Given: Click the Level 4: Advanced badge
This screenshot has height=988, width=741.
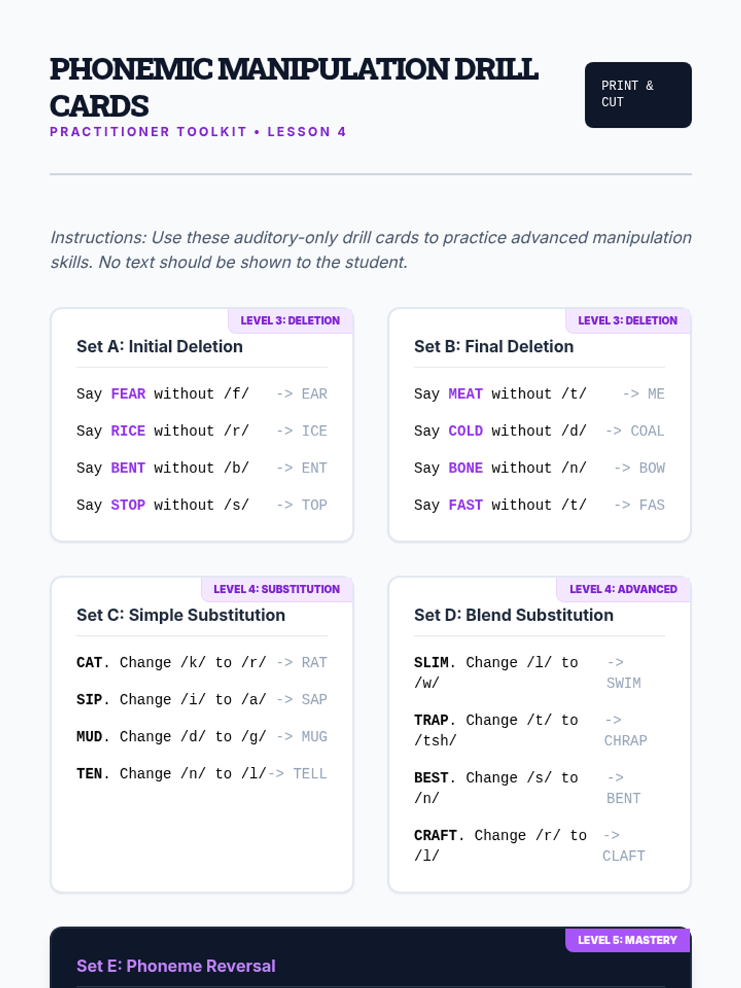Looking at the screenshot, I should 623,589.
